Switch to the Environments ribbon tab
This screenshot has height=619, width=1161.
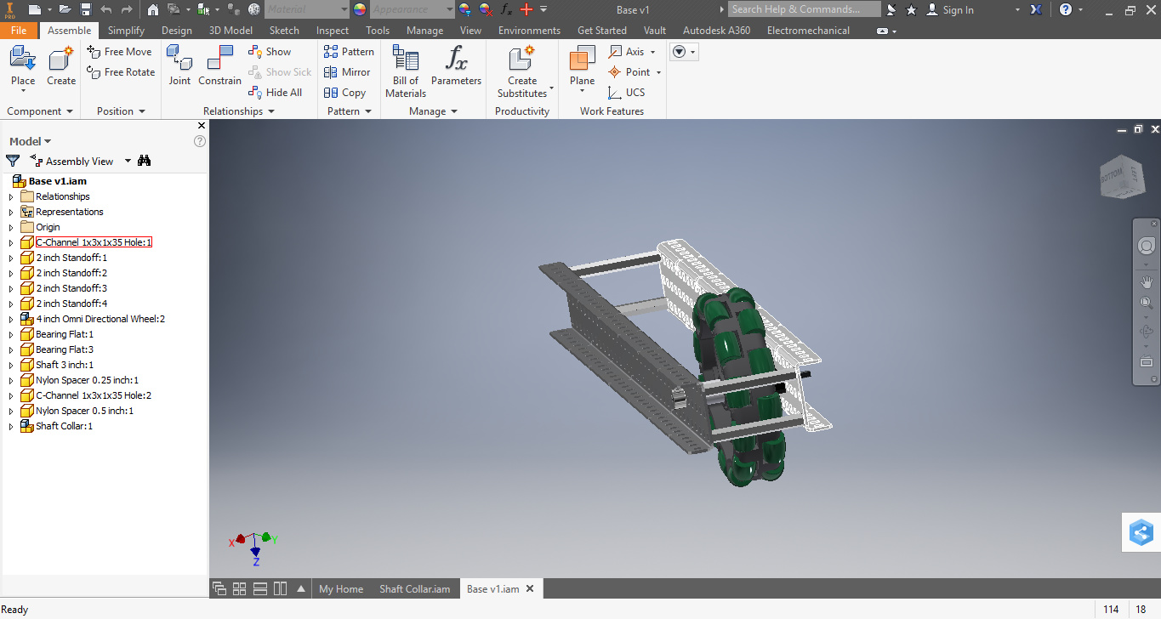[x=529, y=30]
